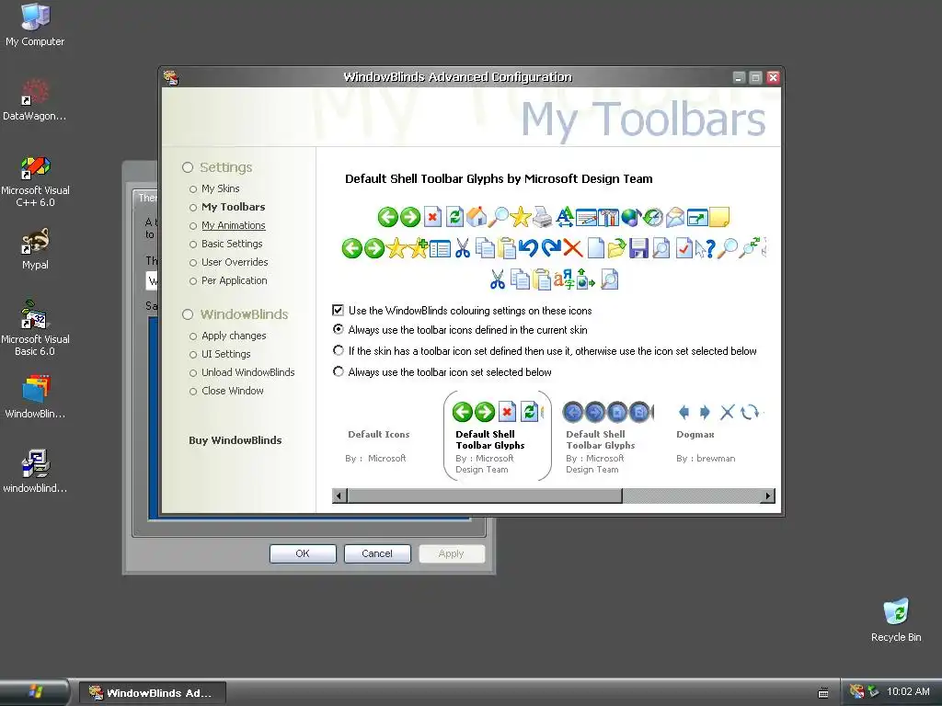Image resolution: width=942 pixels, height=706 pixels.
Task: Click the Open folder with green arrow
Action: pos(616,248)
